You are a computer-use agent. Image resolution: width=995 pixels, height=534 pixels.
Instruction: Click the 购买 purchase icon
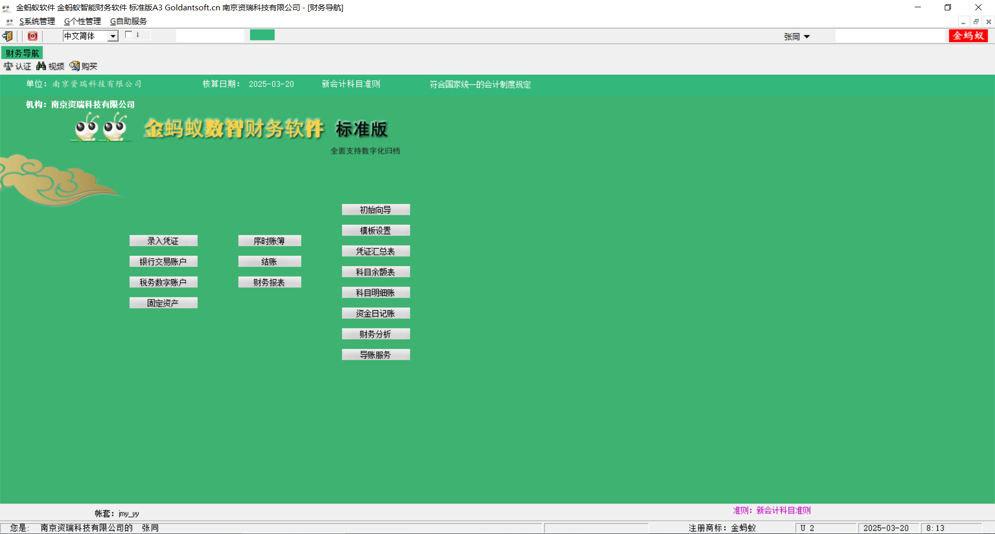click(x=83, y=66)
